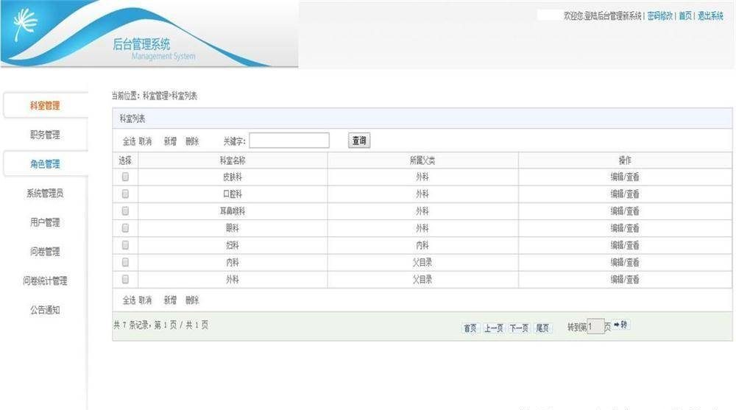Screen dimensions: 736x410
Task: Select the 内科 row checkbox
Action: 125,262
